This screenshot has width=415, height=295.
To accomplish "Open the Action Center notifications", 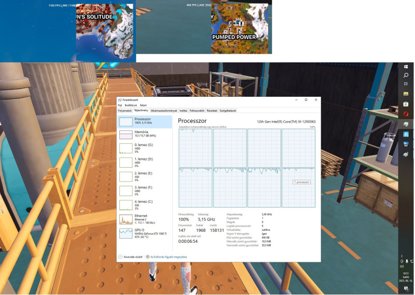I will (406, 288).
